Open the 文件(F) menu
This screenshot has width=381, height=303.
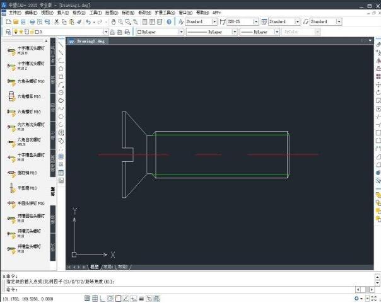15,13
